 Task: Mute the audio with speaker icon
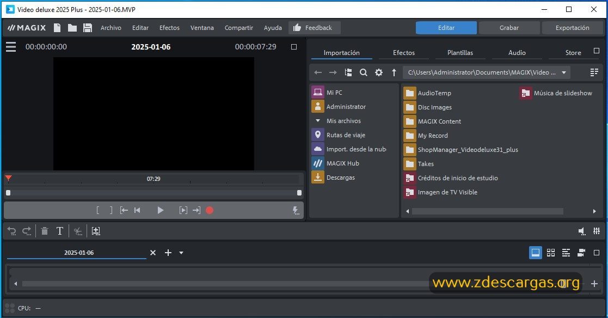582,231
